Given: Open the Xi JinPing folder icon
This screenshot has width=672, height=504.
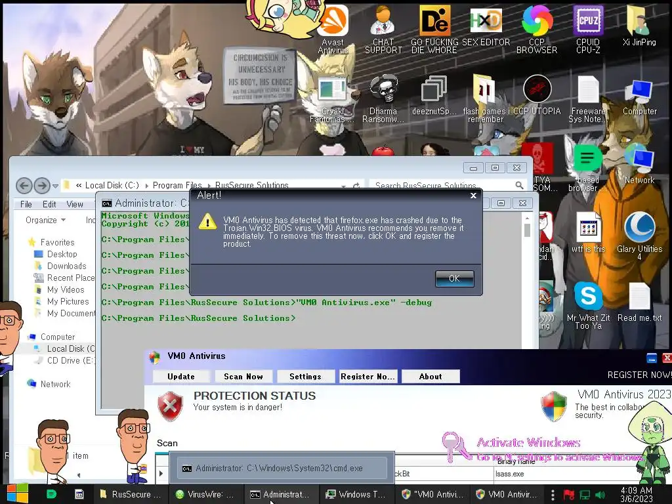Looking at the screenshot, I should coord(639,26).
